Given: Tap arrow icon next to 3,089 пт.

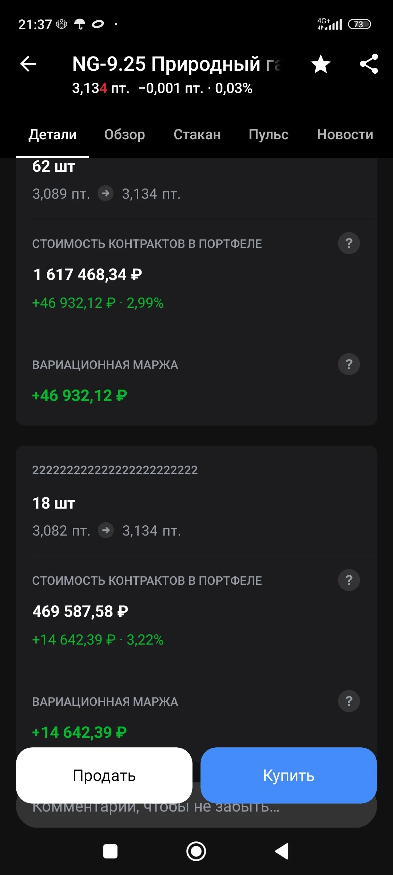Looking at the screenshot, I should 106,194.
